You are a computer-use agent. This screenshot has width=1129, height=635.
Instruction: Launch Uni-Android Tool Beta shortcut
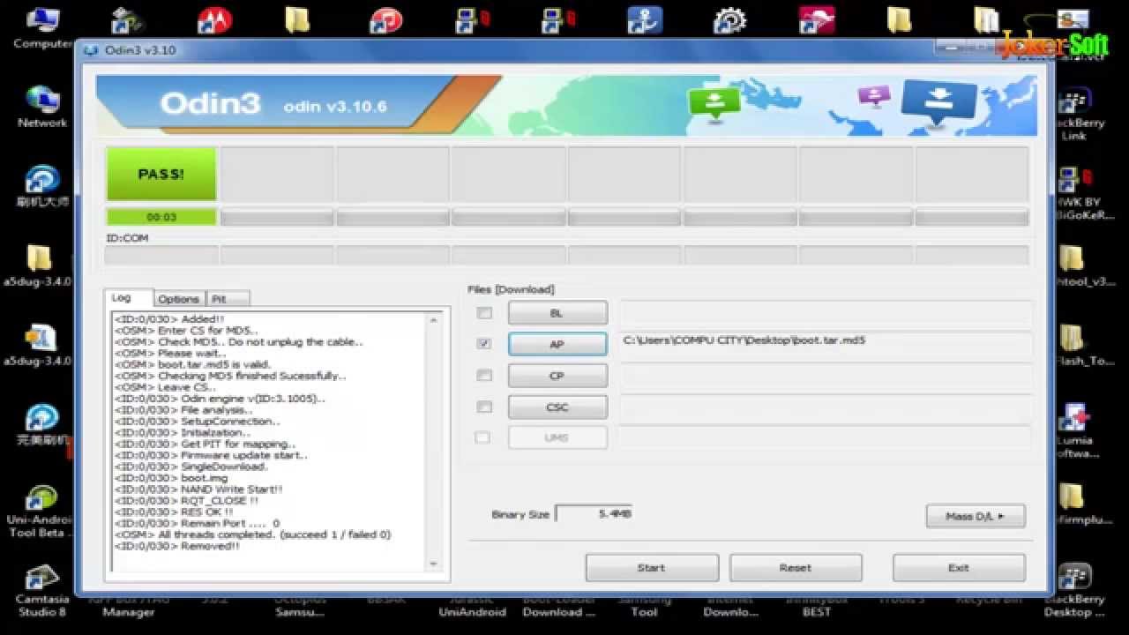[x=41, y=510]
